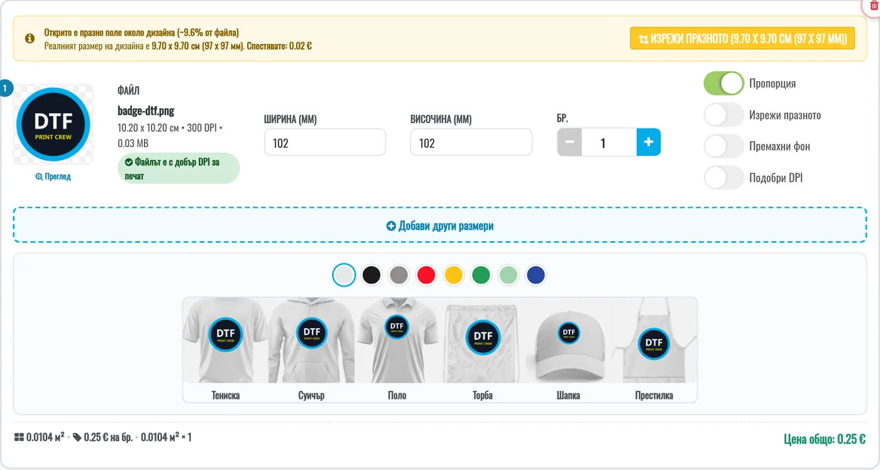
Task: Select the yellow color swatch
Action: click(x=454, y=275)
